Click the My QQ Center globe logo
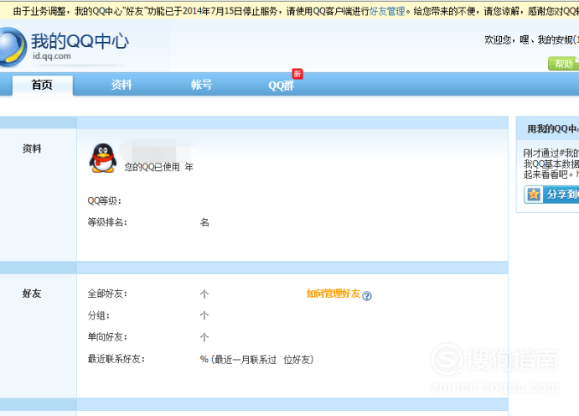 pos(13,47)
